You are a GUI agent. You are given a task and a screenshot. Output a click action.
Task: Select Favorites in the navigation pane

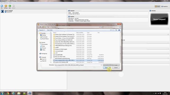(x=43, y=33)
